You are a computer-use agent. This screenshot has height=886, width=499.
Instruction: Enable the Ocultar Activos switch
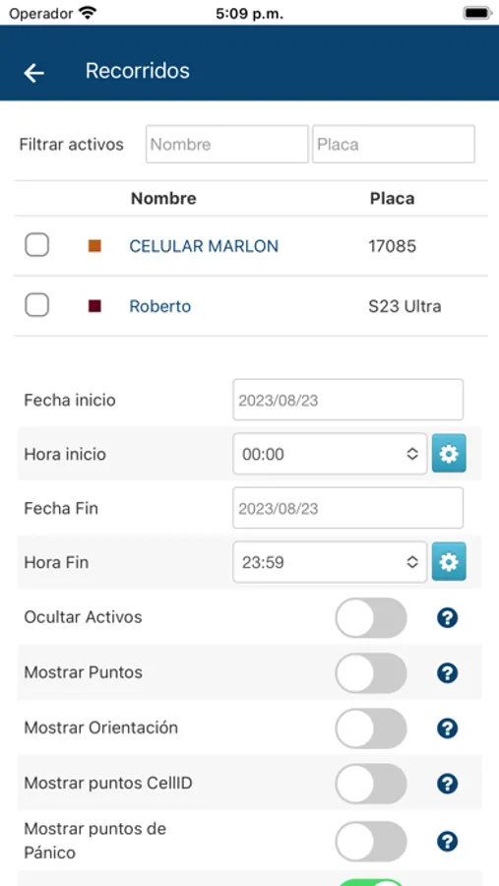(x=371, y=617)
